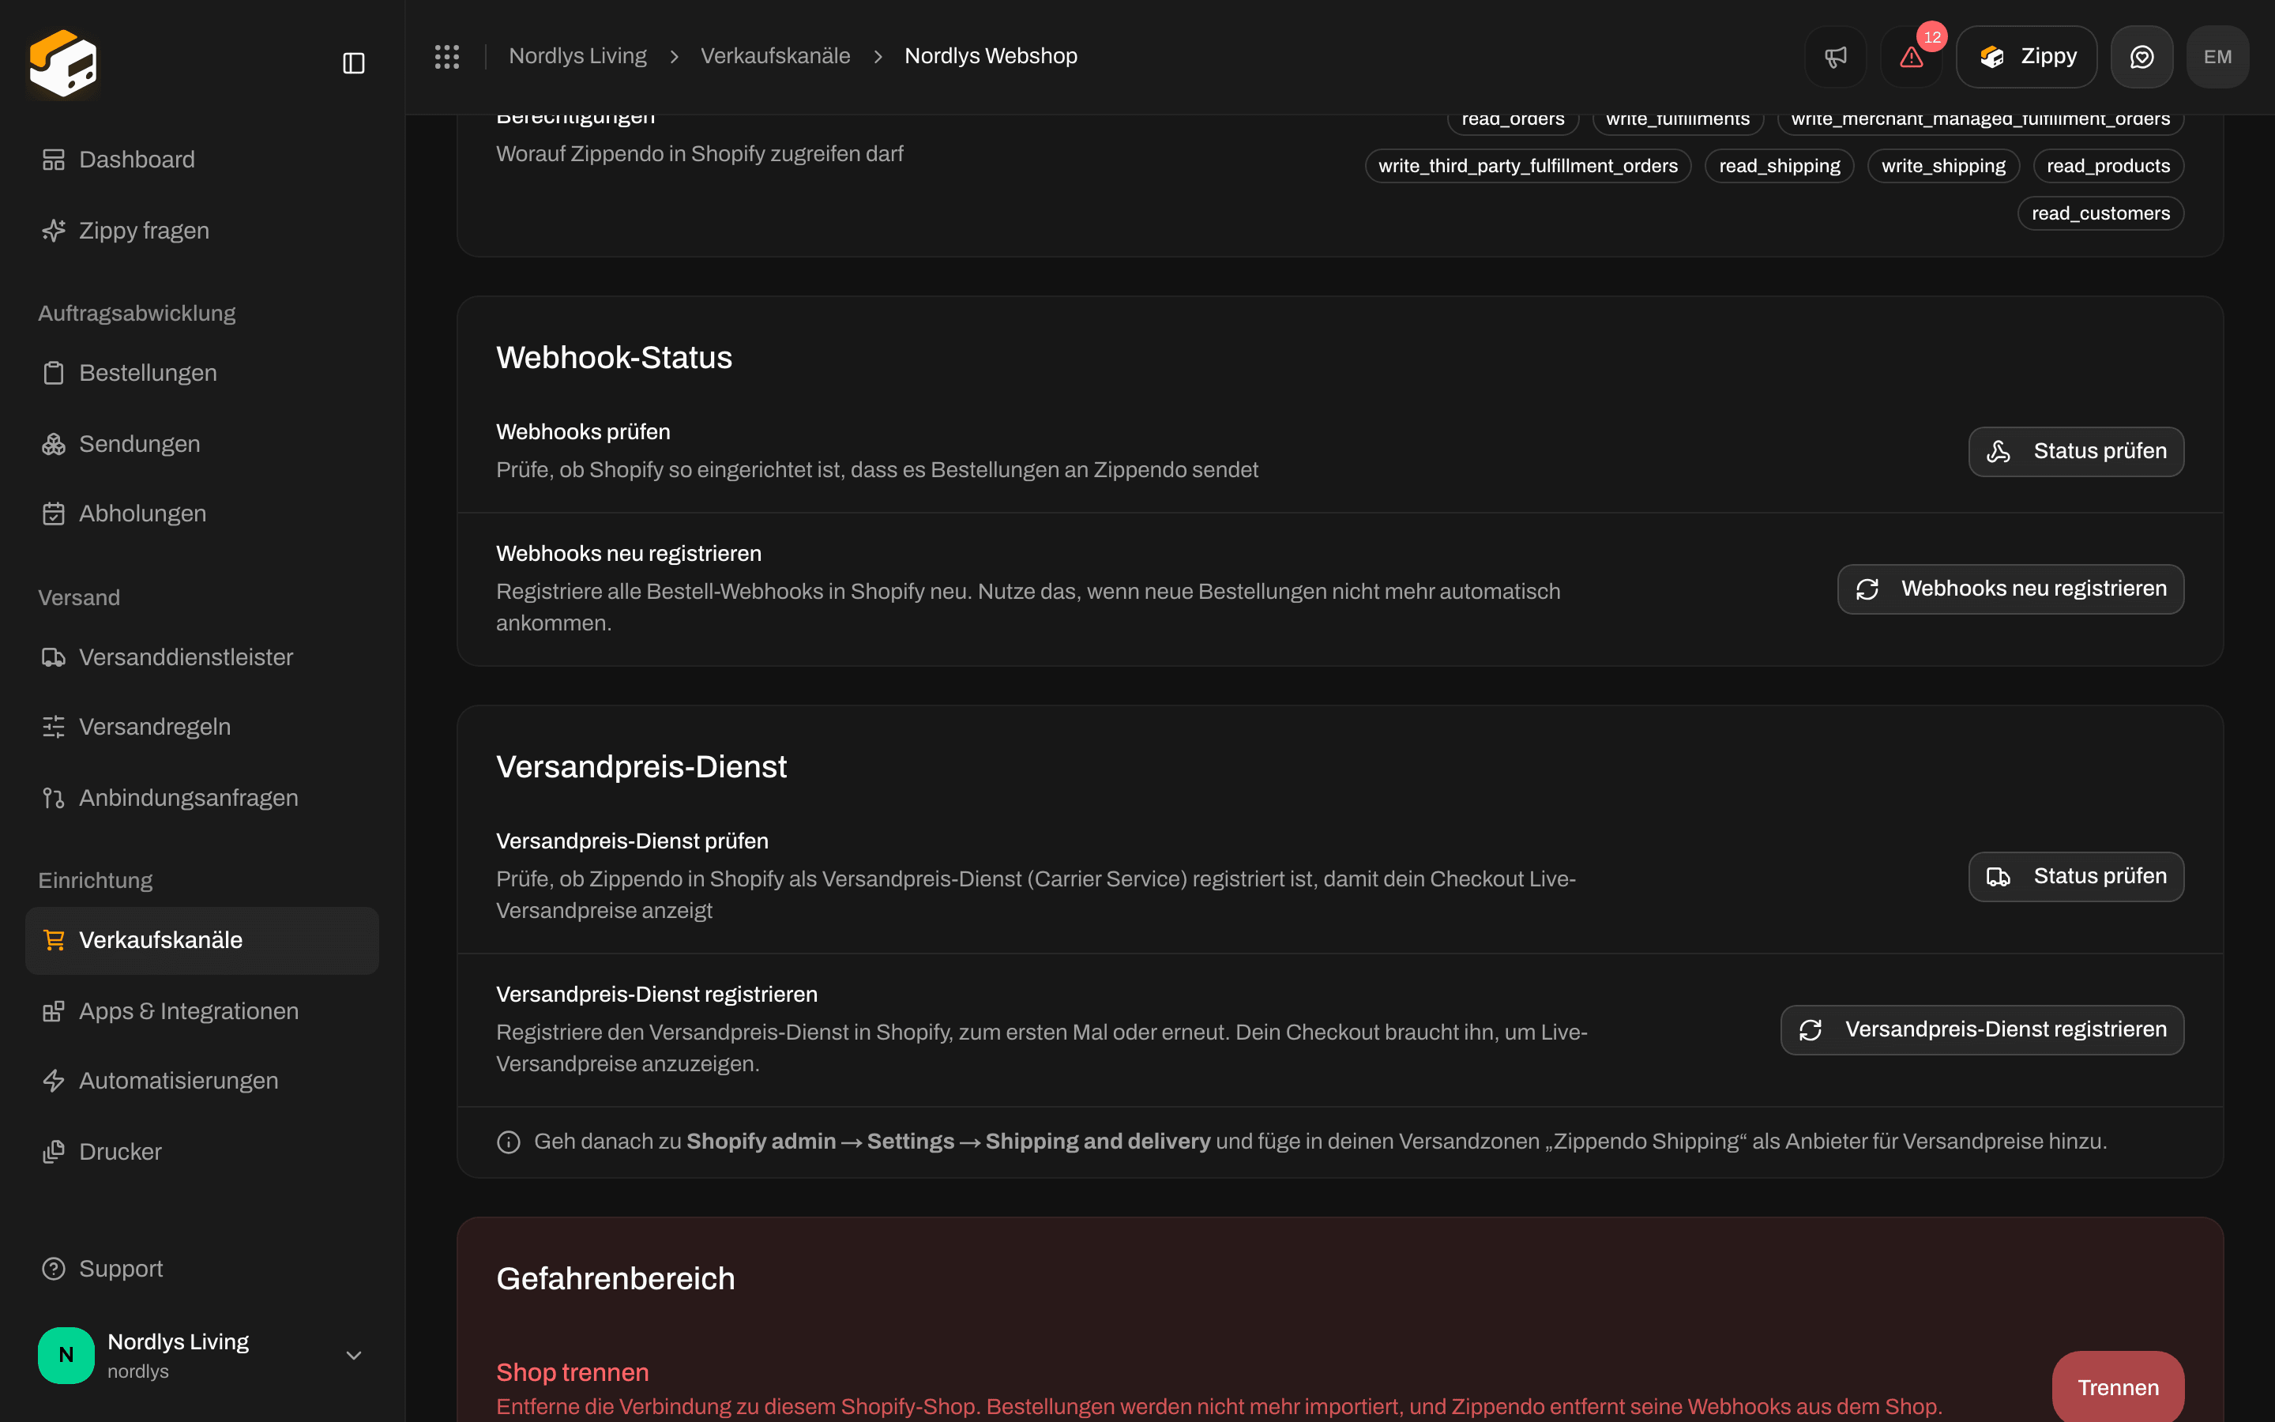Click the read_shipping permission tag
The width and height of the screenshot is (2275, 1422).
tap(1780, 166)
